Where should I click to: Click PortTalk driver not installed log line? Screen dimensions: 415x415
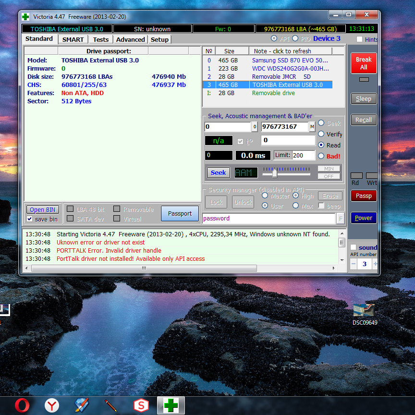pos(131,258)
